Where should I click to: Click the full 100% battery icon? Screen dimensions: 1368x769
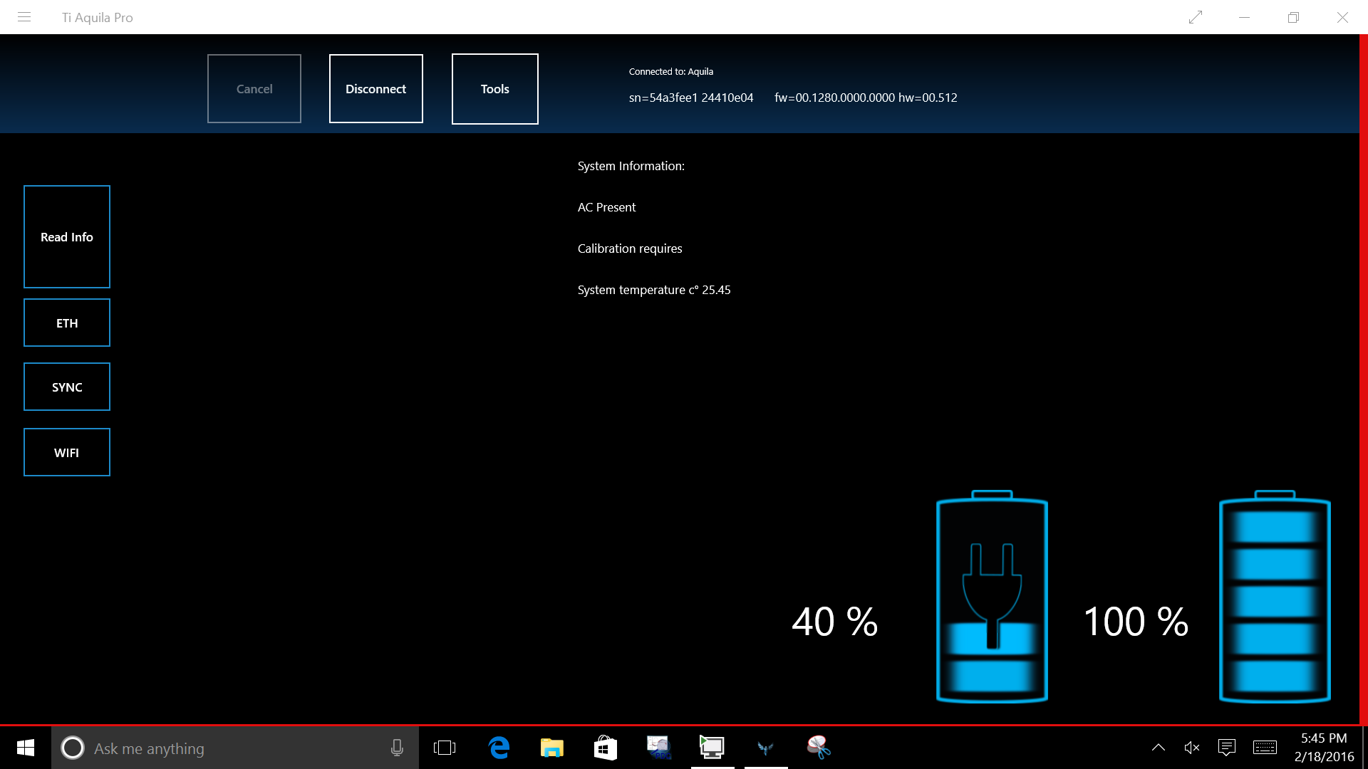[1275, 597]
